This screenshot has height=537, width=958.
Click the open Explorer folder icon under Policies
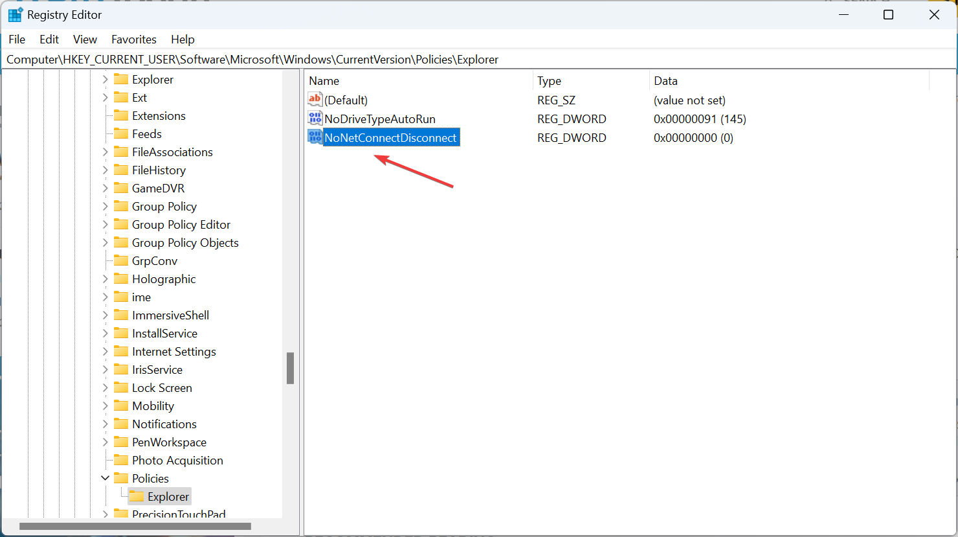click(137, 496)
